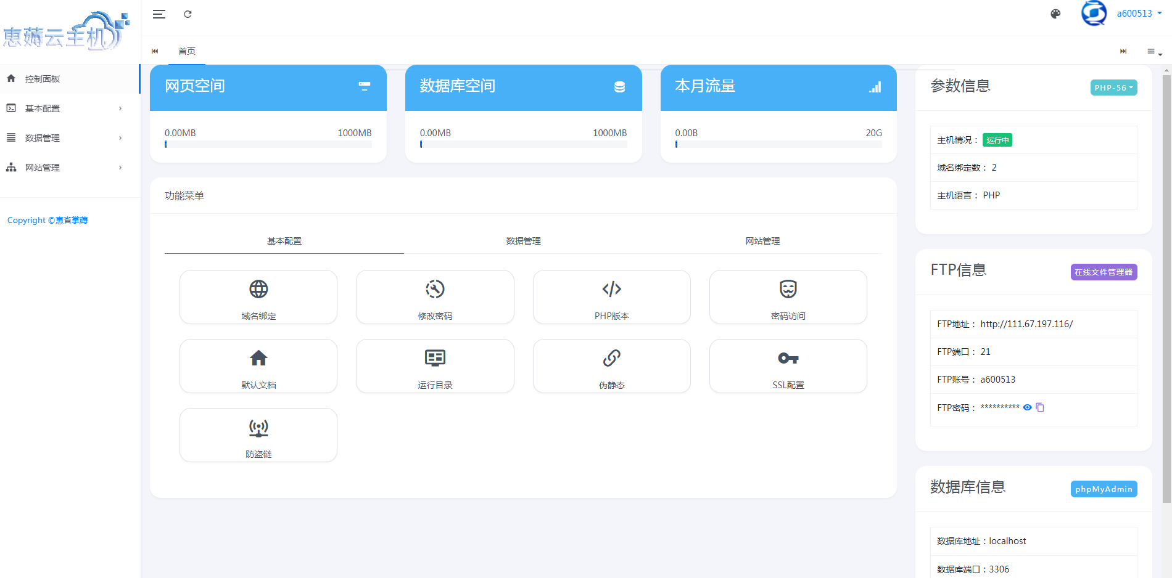Open the theme color palette icon
Viewport: 1172px width, 578px height.
[1055, 14]
